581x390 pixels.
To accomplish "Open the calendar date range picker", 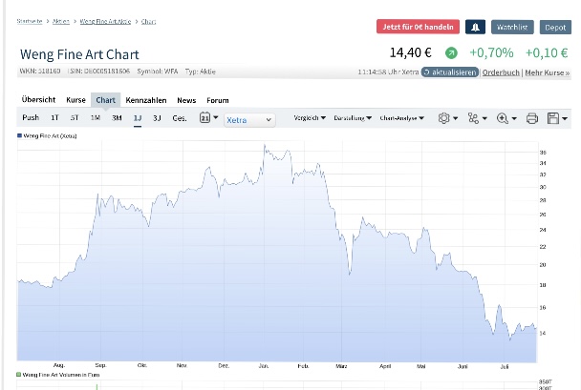I will 205,118.
